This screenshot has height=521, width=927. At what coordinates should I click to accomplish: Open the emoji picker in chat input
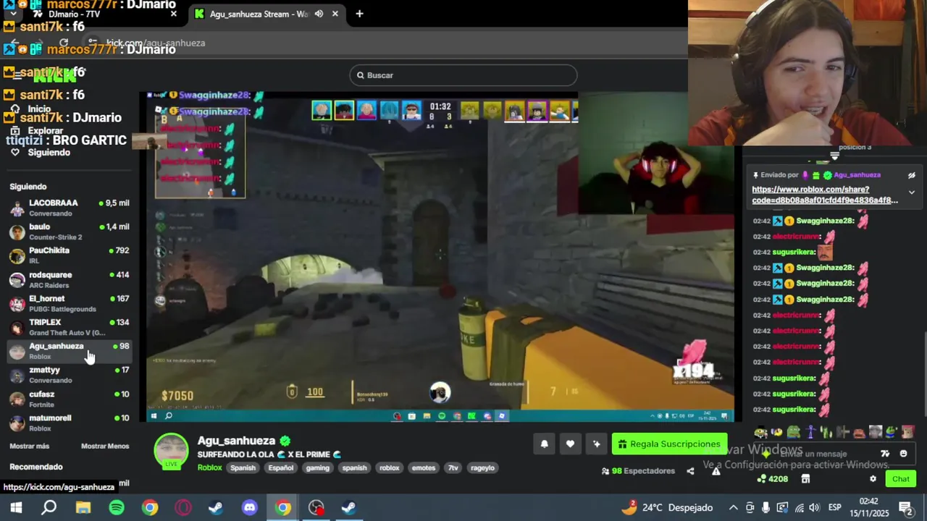(x=903, y=454)
